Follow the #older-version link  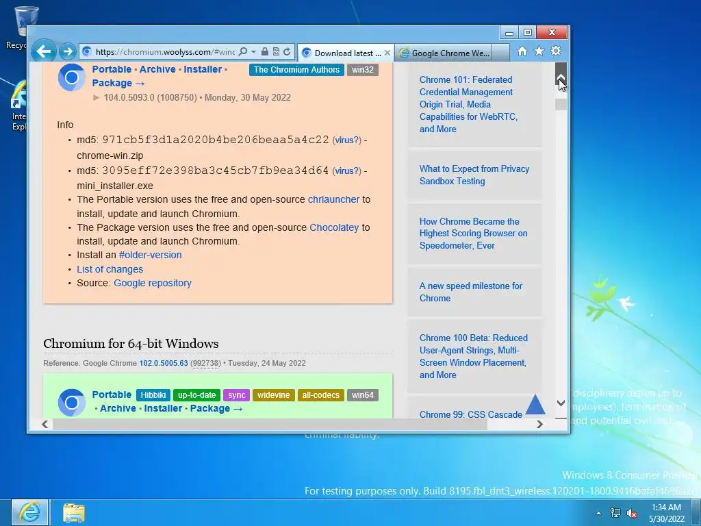coord(150,255)
